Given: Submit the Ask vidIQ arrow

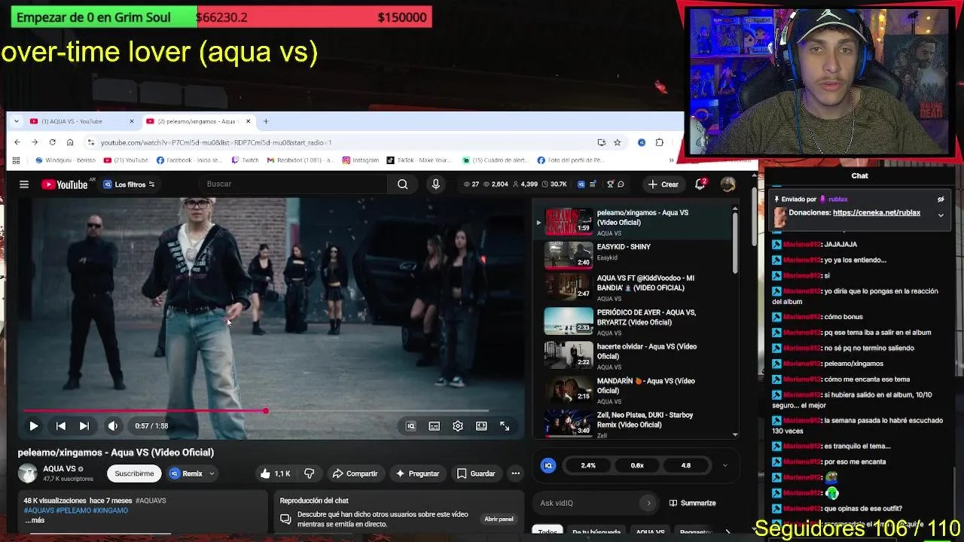Looking at the screenshot, I should pyautogui.click(x=648, y=503).
